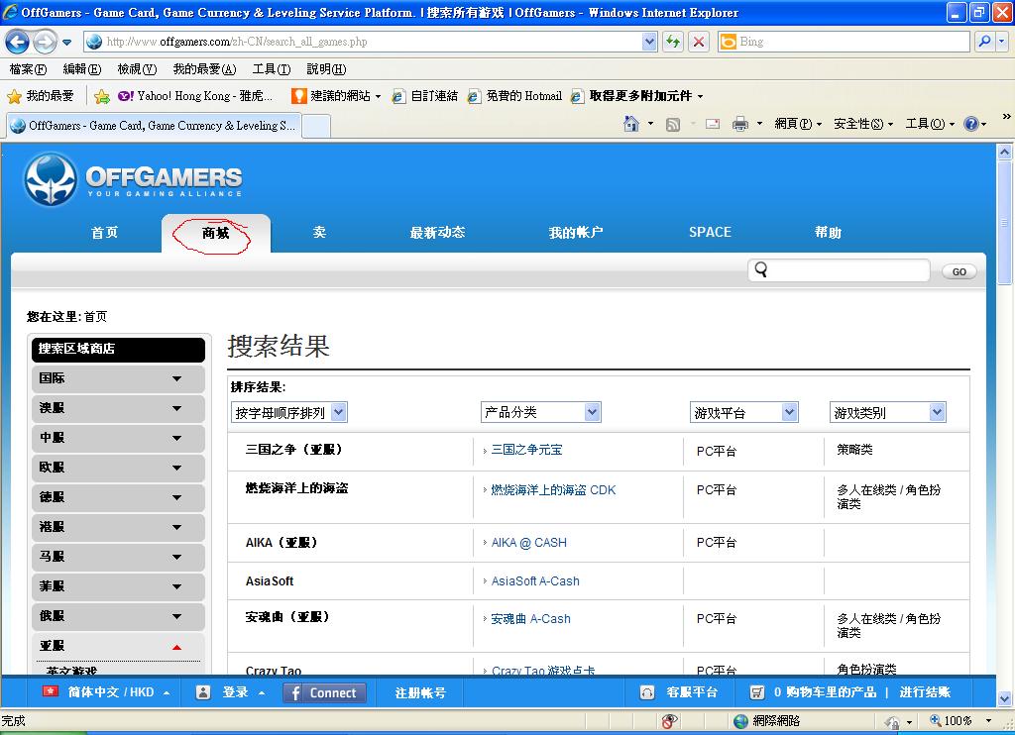
Task: Click the Read mail icon
Action: (713, 124)
